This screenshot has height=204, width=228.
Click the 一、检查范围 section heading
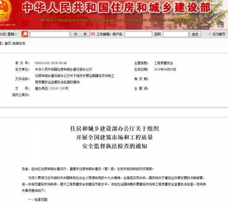click(37, 199)
